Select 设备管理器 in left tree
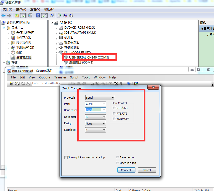This screenshot has width=214, height=191. 24,58
